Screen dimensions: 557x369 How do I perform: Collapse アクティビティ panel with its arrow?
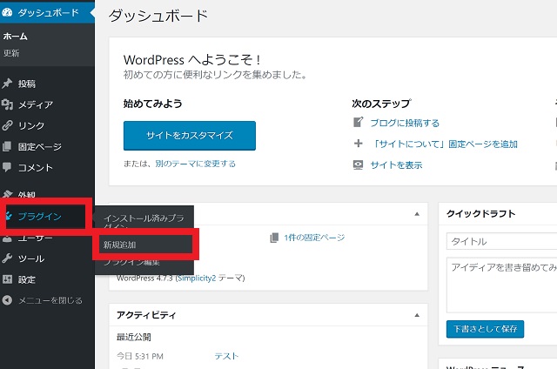(x=417, y=315)
